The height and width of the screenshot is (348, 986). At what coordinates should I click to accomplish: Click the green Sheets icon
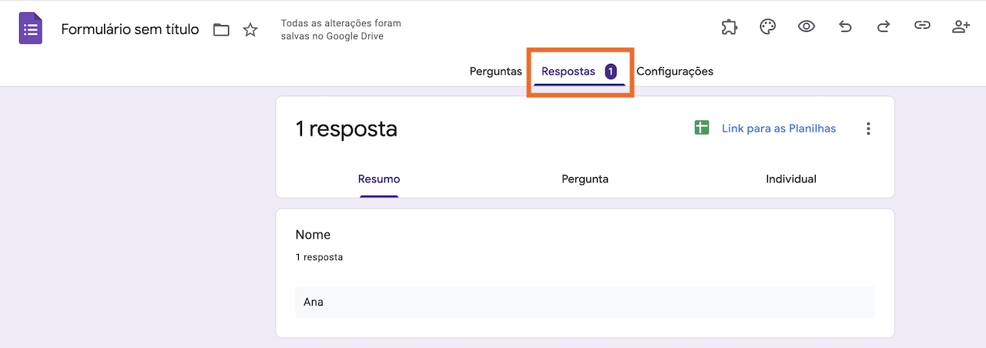[701, 128]
